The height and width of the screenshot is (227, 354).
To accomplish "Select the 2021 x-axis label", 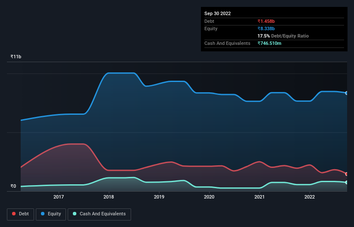I will tap(260, 197).
